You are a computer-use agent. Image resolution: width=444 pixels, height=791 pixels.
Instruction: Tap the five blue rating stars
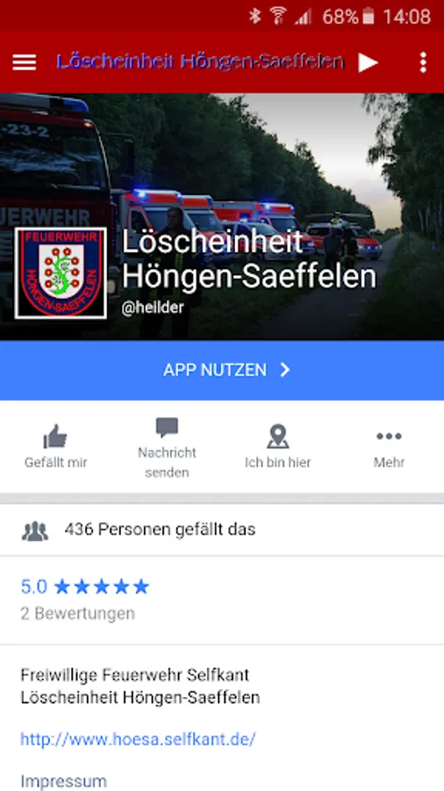pyautogui.click(x=102, y=587)
